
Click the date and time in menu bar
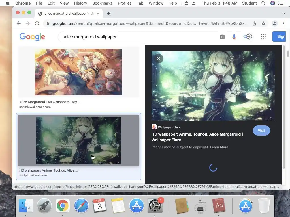[x=219, y=3]
